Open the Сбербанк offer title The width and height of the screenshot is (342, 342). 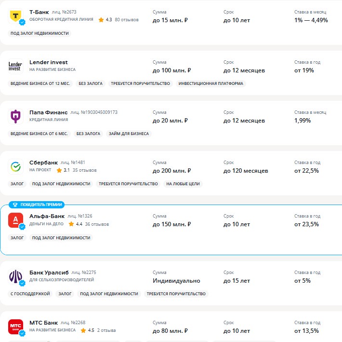click(43, 163)
